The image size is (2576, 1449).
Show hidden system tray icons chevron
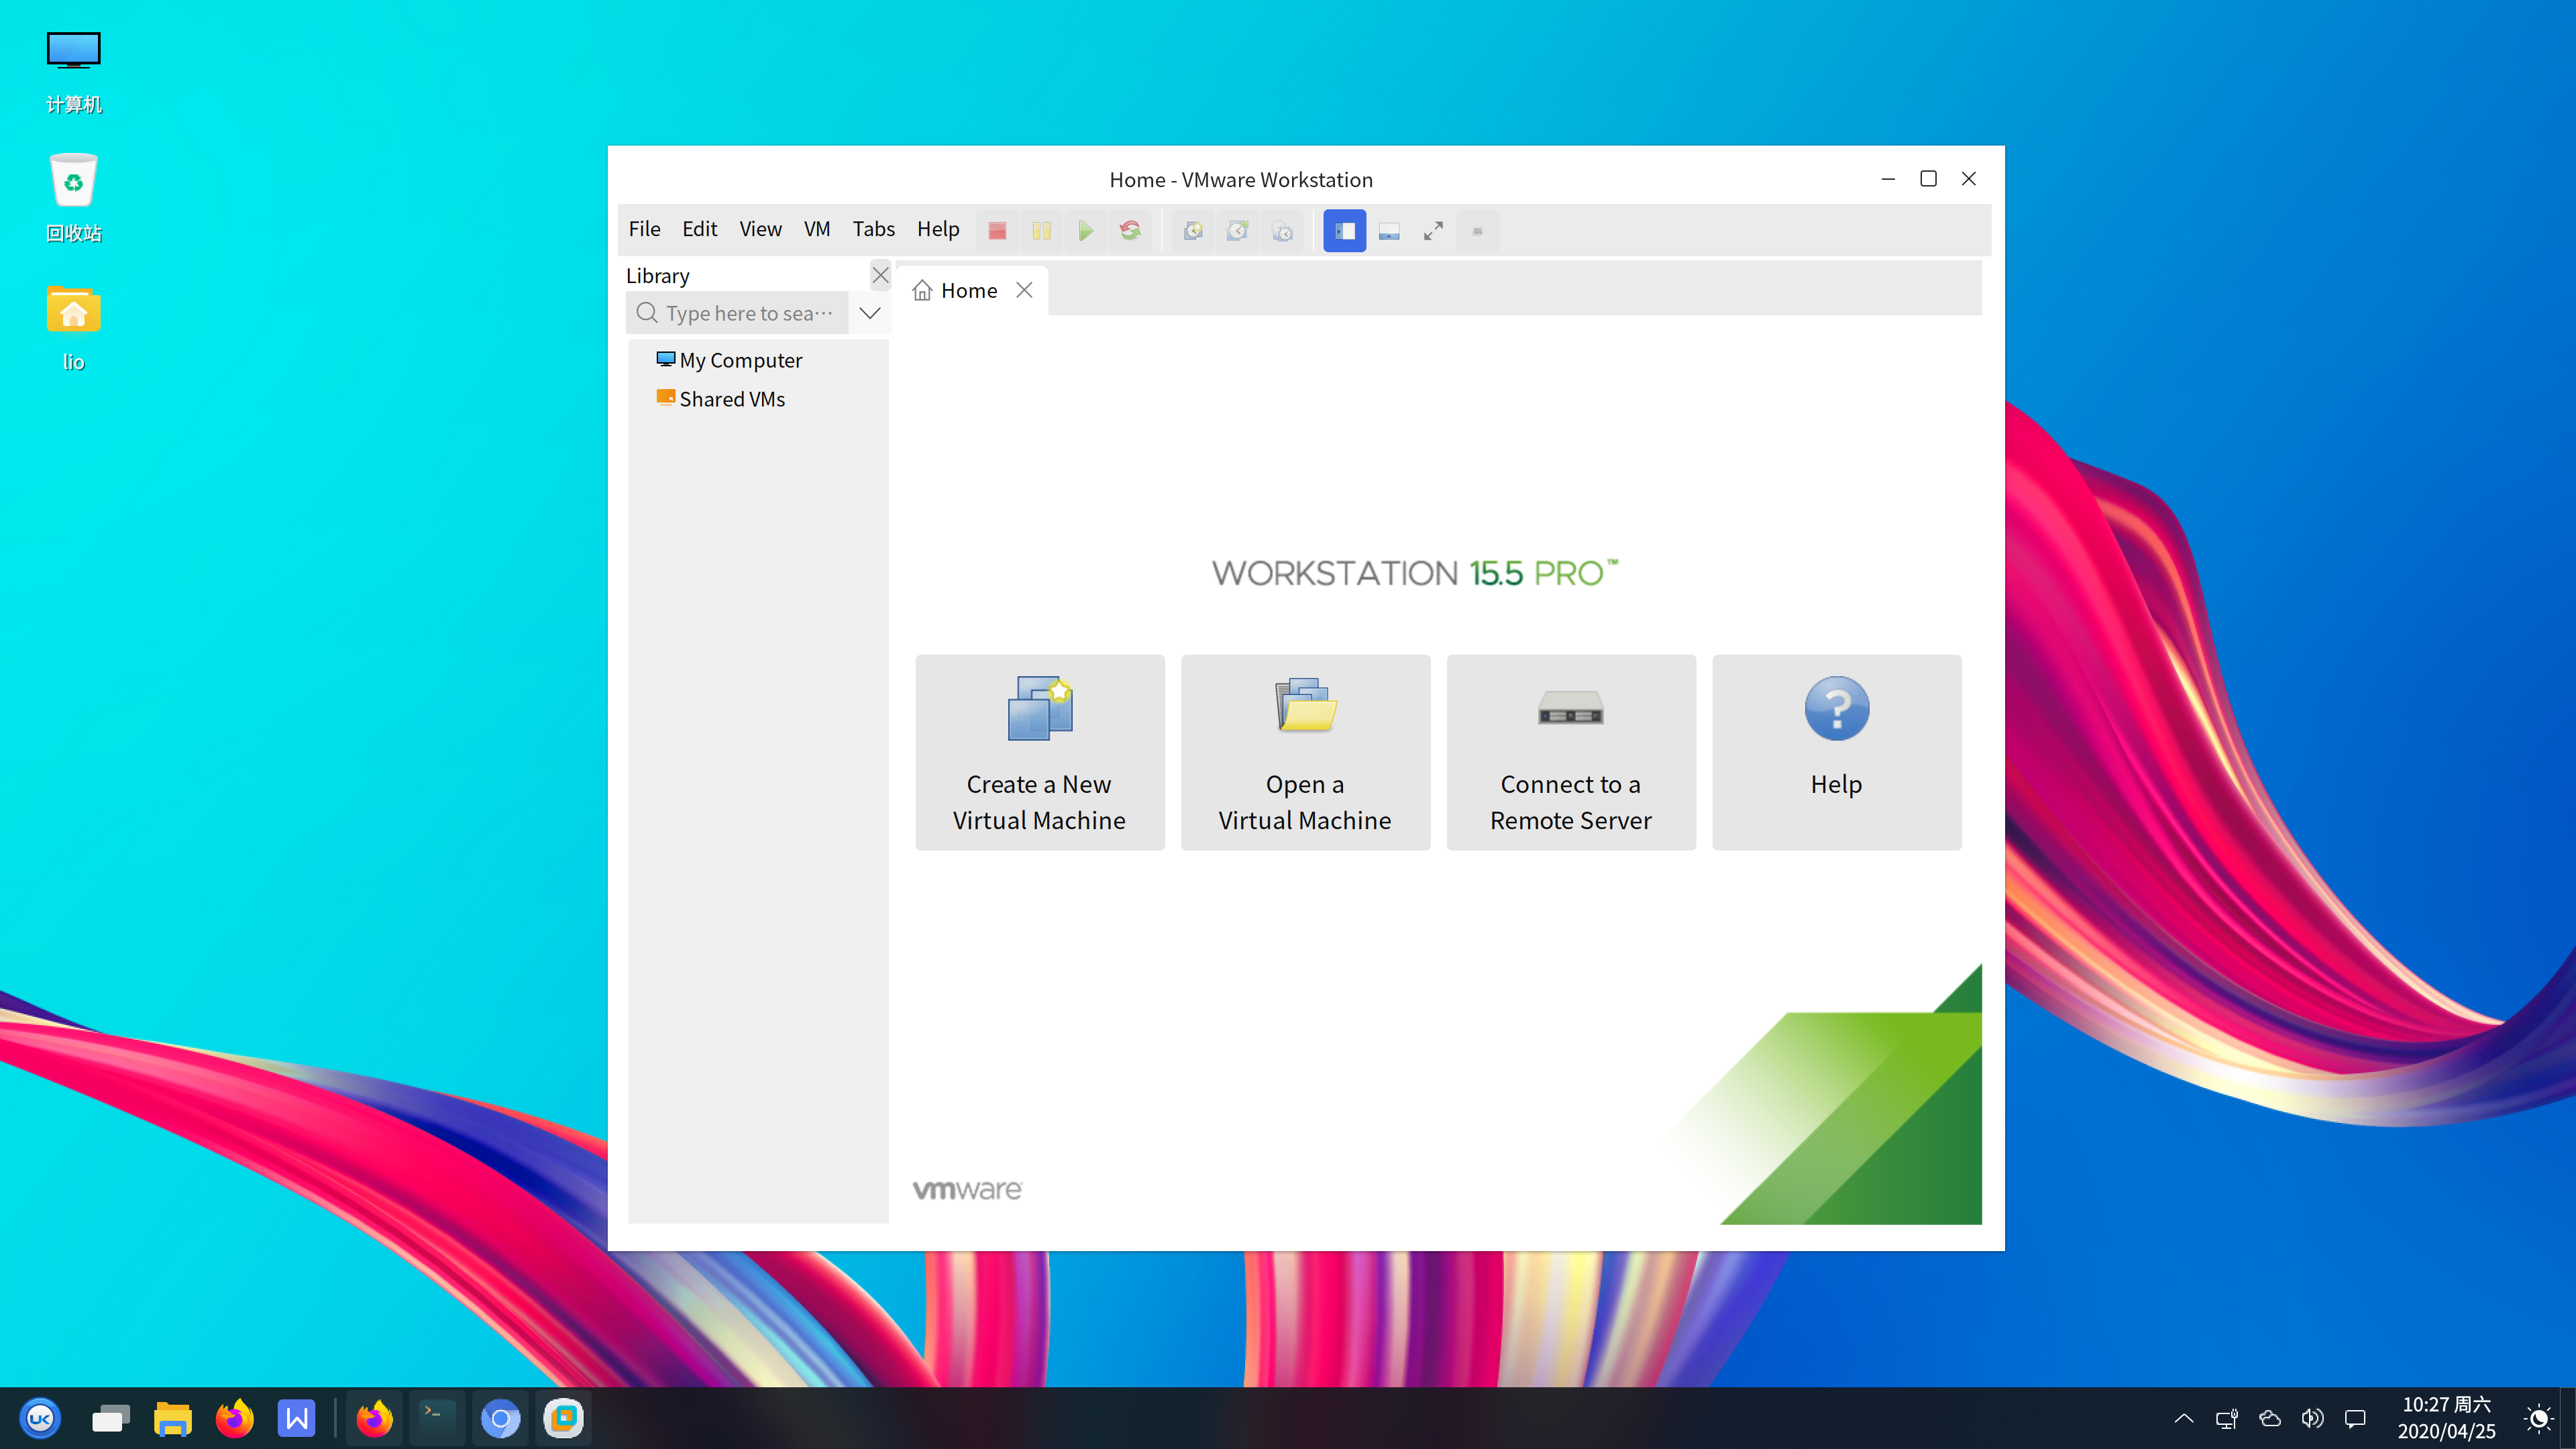point(2184,1418)
